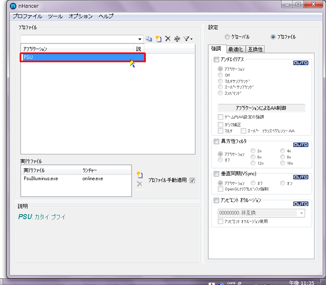This screenshot has height=285, width=326.
Task: Click the copy profile icon
Action: pyautogui.click(x=149, y=38)
